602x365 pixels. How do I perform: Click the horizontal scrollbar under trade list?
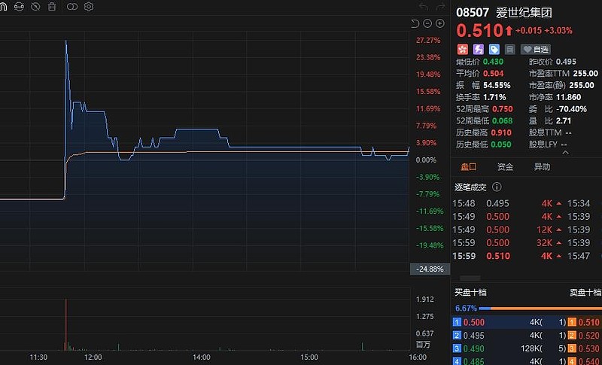point(470,278)
